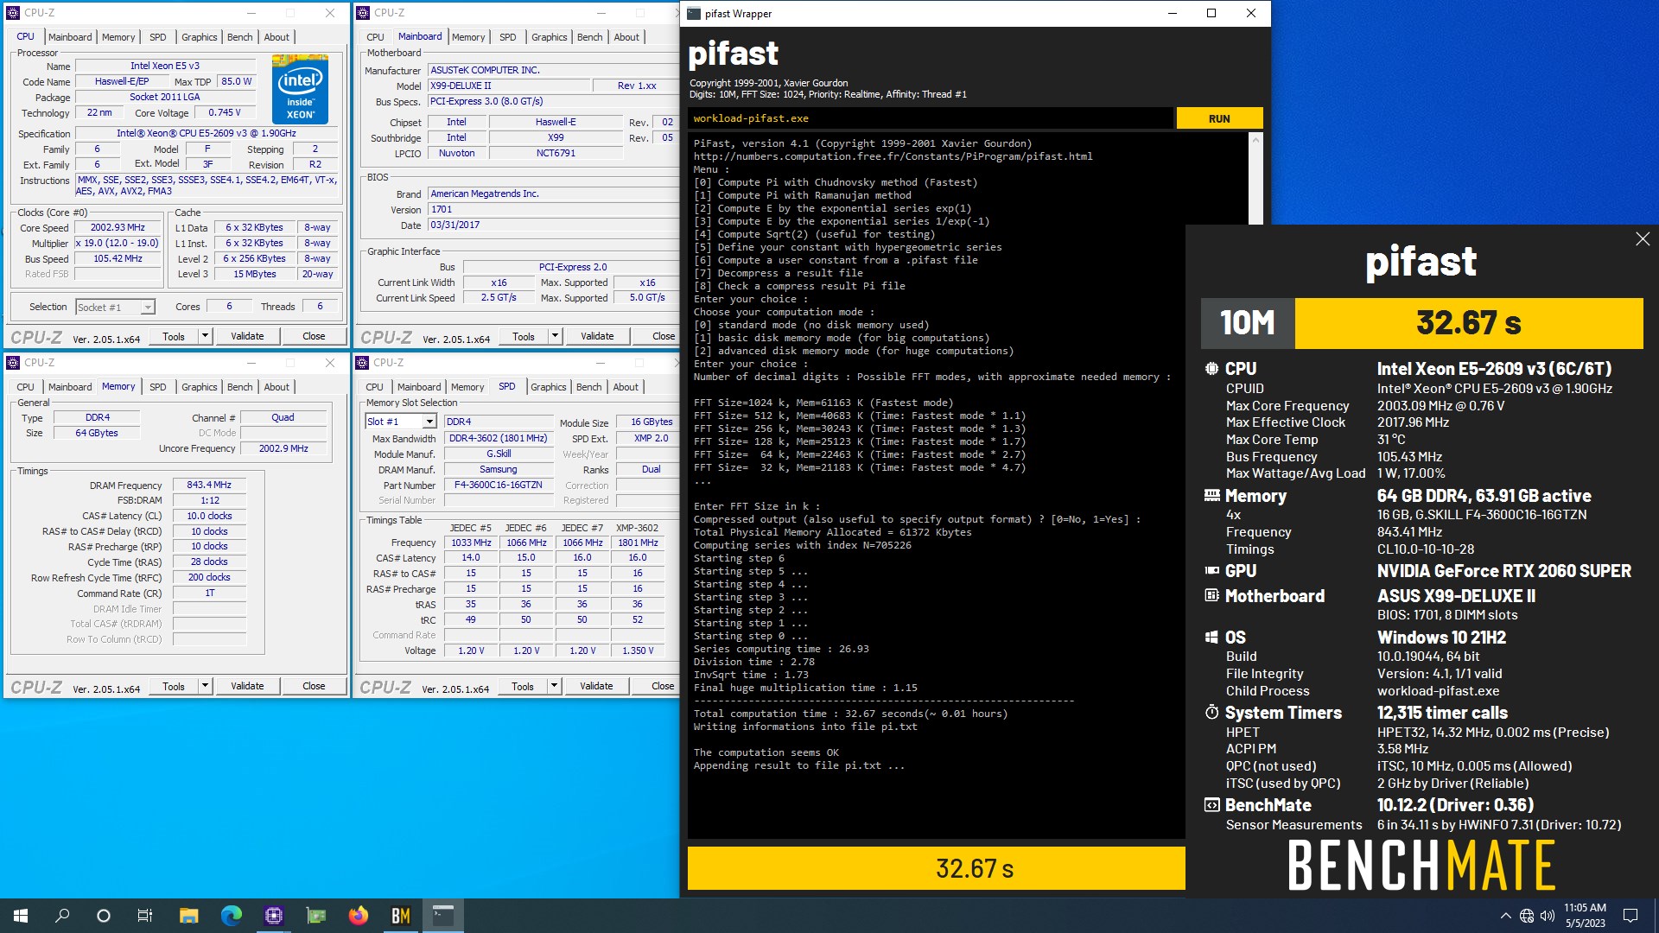Click workload-pifast.exe command field

pyautogui.click(x=931, y=118)
